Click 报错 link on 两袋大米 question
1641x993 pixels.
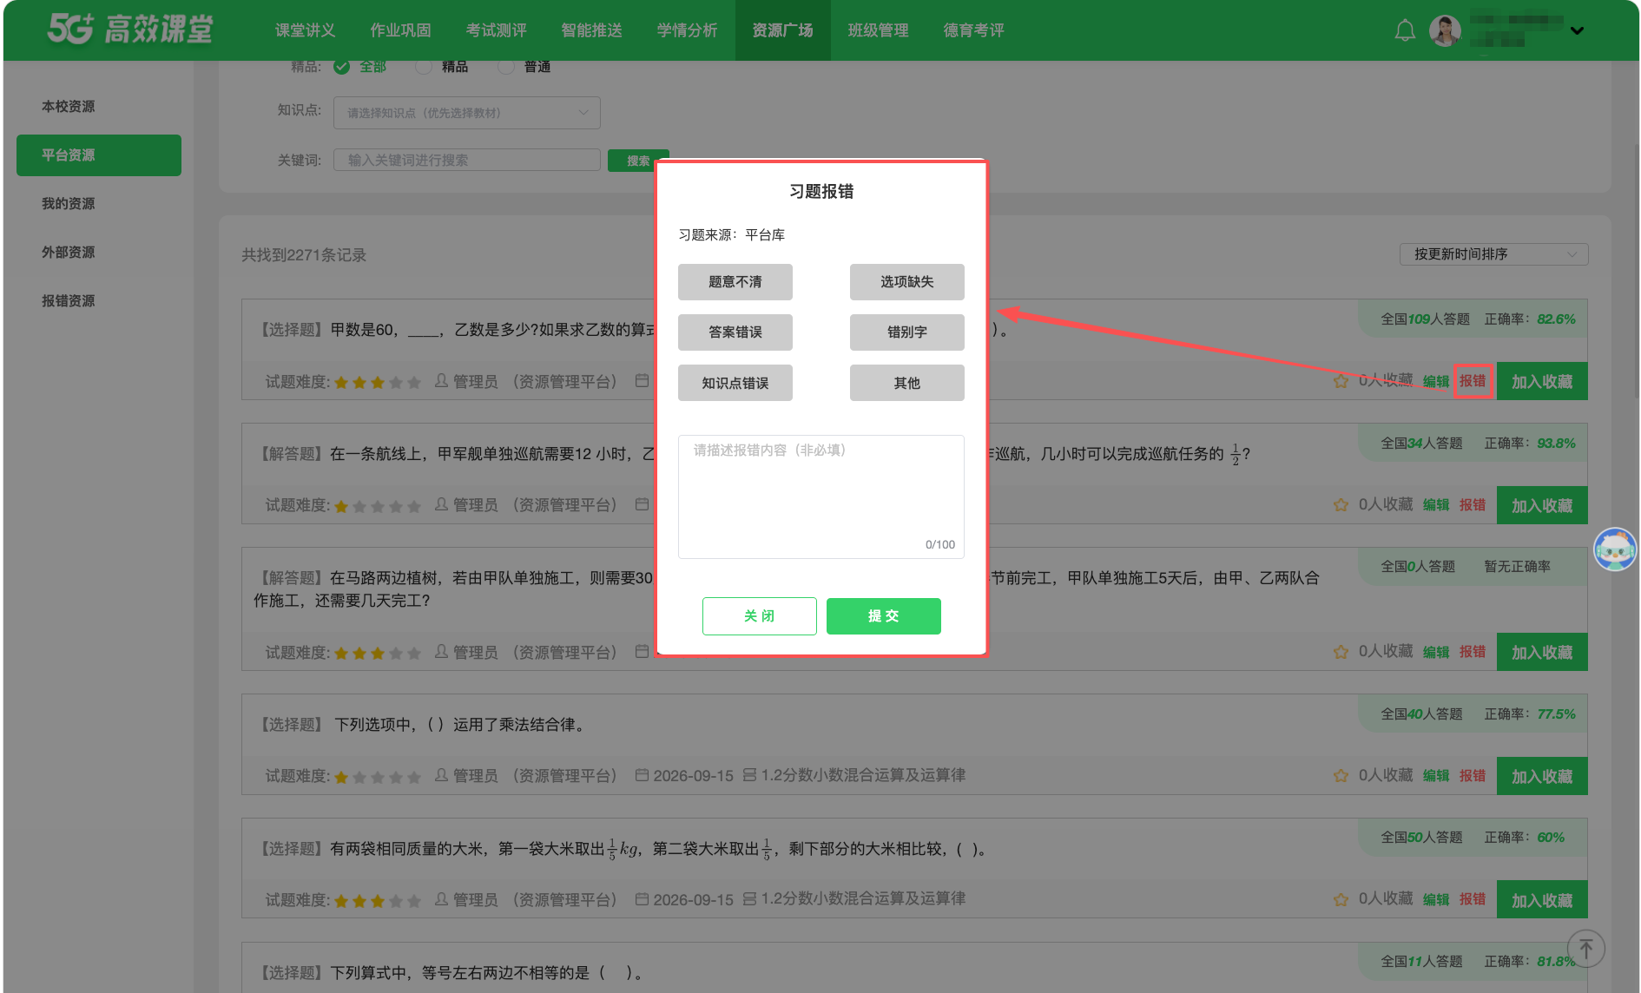click(x=1473, y=899)
